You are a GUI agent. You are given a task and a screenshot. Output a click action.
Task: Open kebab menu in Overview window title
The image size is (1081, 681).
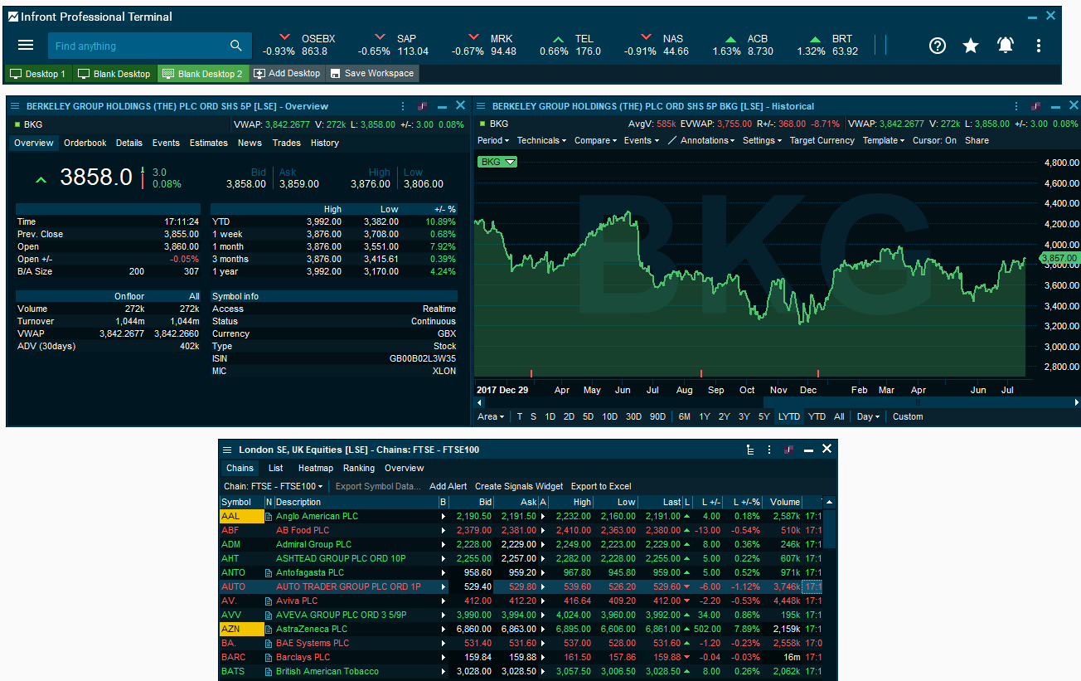point(403,106)
